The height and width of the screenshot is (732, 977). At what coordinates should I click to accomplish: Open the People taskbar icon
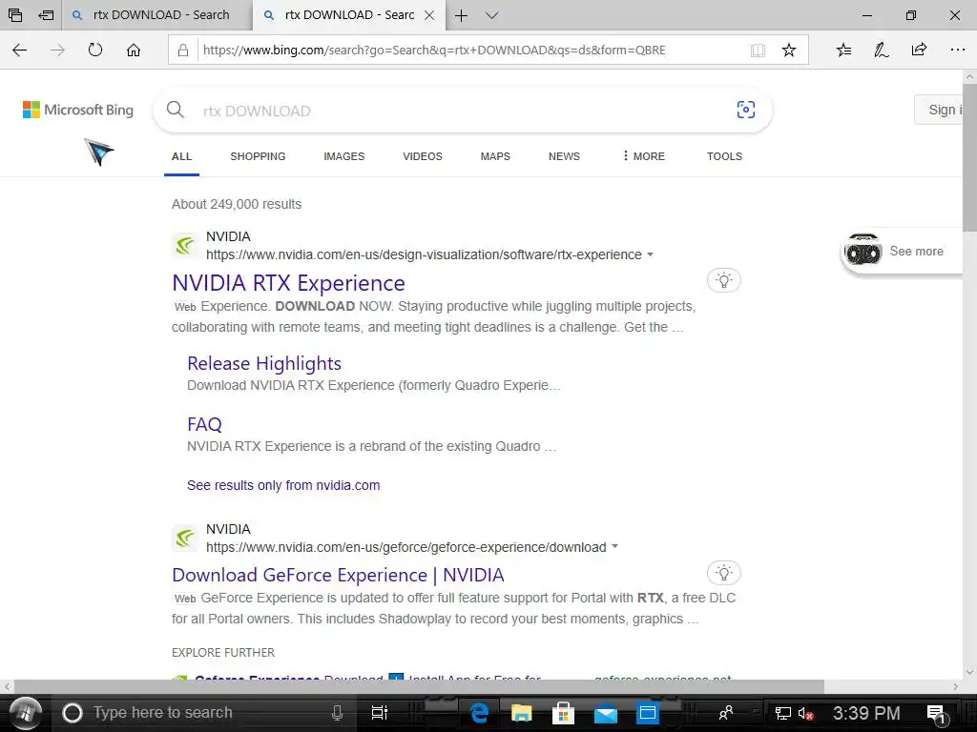pos(725,713)
